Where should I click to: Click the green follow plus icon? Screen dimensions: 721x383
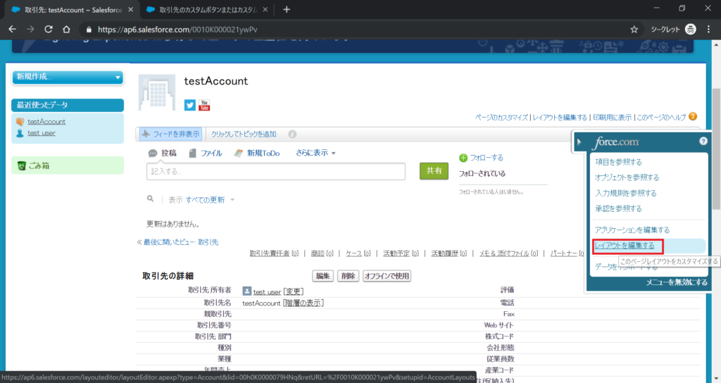(x=463, y=158)
